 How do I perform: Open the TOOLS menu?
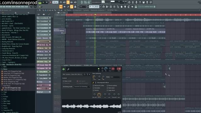point(23,7)
